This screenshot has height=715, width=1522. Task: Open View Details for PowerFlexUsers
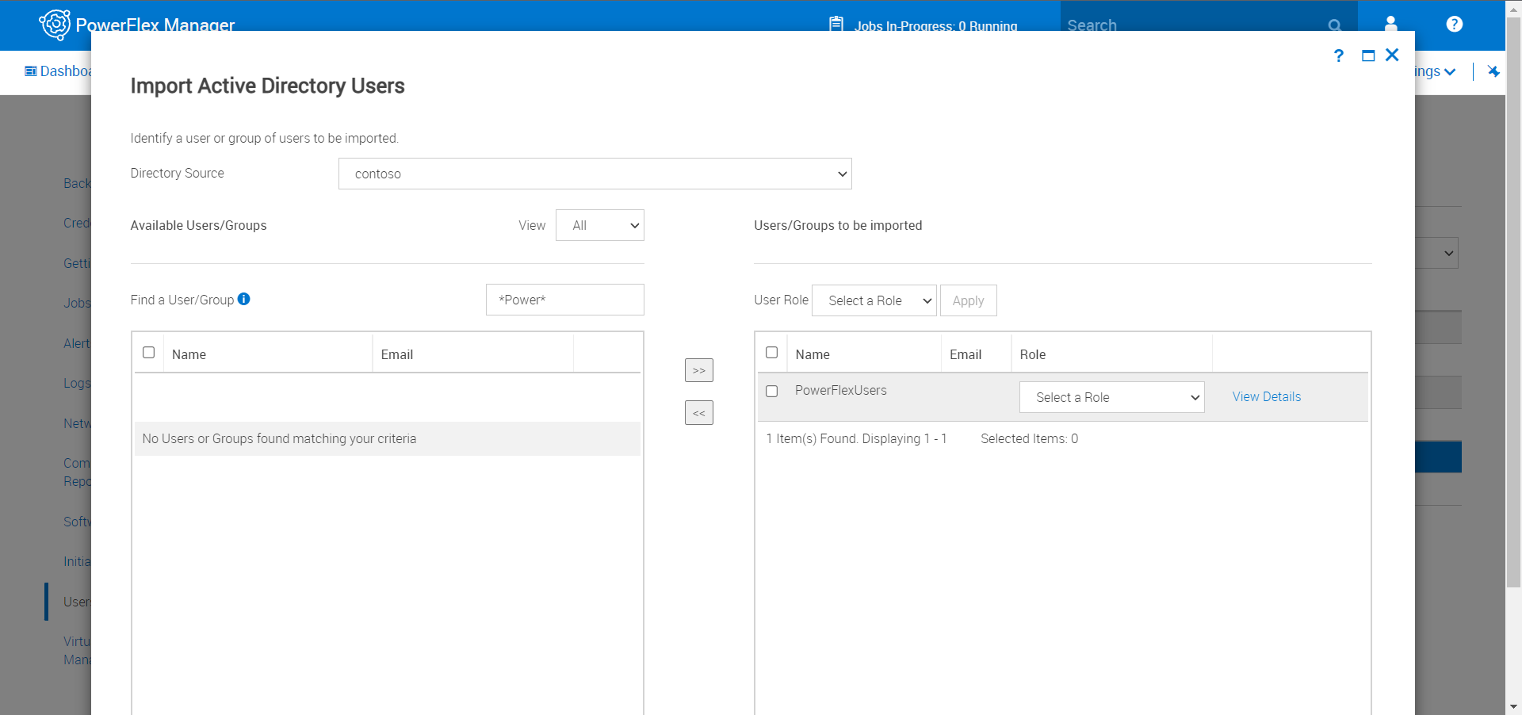click(x=1266, y=396)
